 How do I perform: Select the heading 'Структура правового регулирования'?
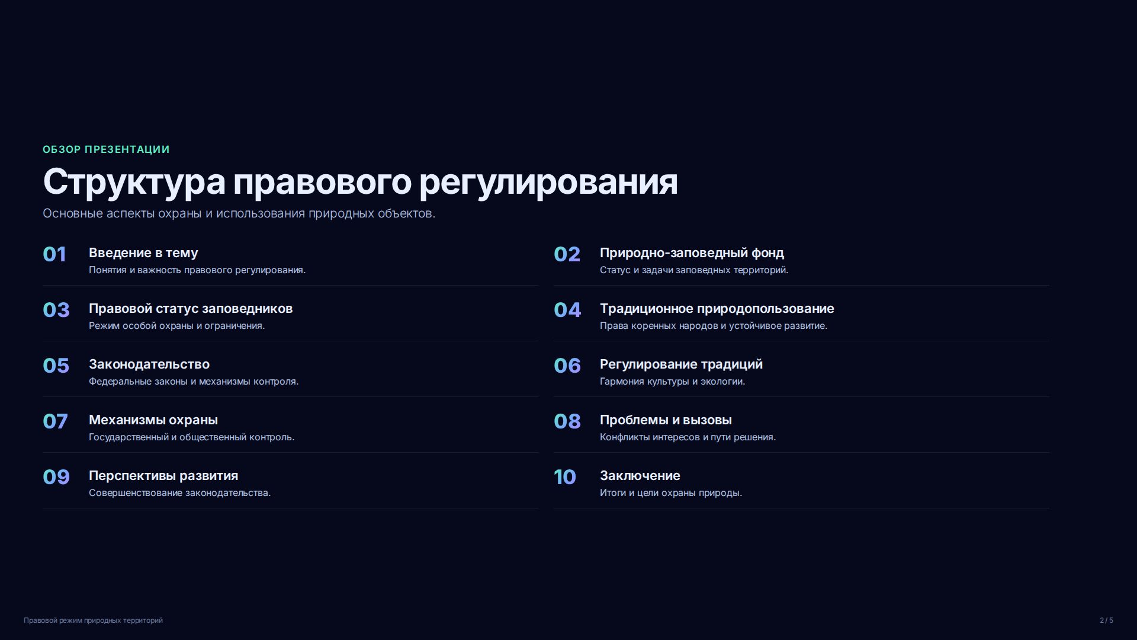coord(360,181)
